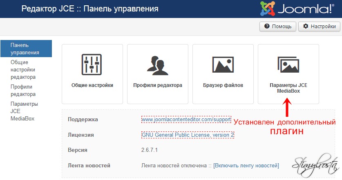Screen dimensions: 342x180
Task: Click the Joomla! logo
Action: point(297,9)
